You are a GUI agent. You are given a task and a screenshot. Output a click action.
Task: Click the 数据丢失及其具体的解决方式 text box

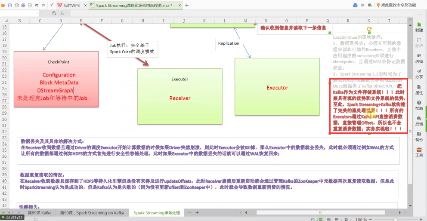(209, 150)
